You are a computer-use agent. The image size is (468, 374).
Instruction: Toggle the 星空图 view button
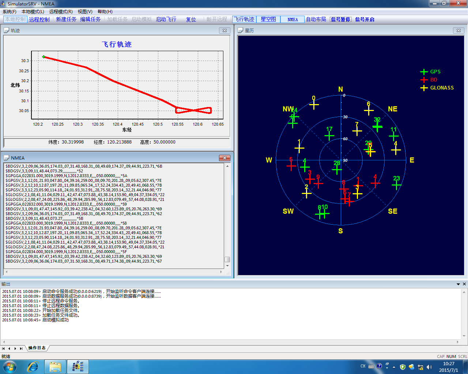tap(268, 19)
